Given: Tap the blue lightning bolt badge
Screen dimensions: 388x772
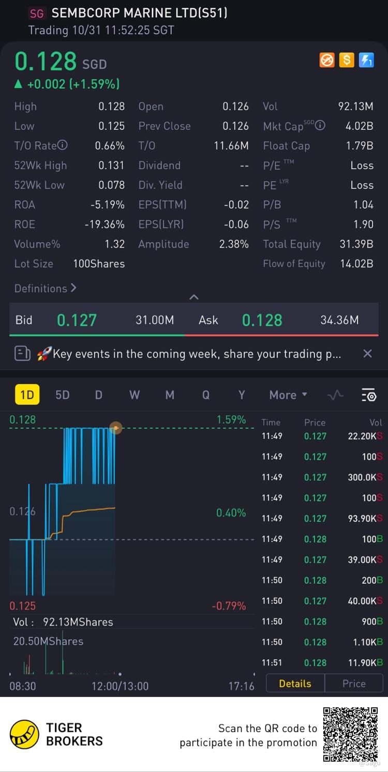Looking at the screenshot, I should (x=366, y=60).
